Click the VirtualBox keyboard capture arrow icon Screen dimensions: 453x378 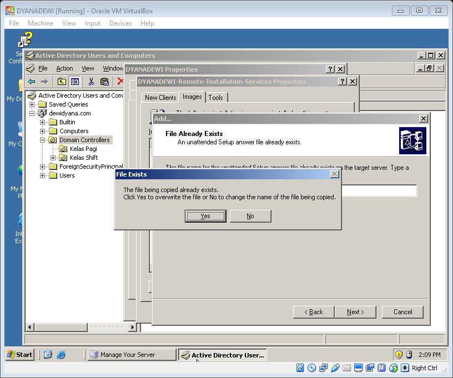(x=405, y=368)
